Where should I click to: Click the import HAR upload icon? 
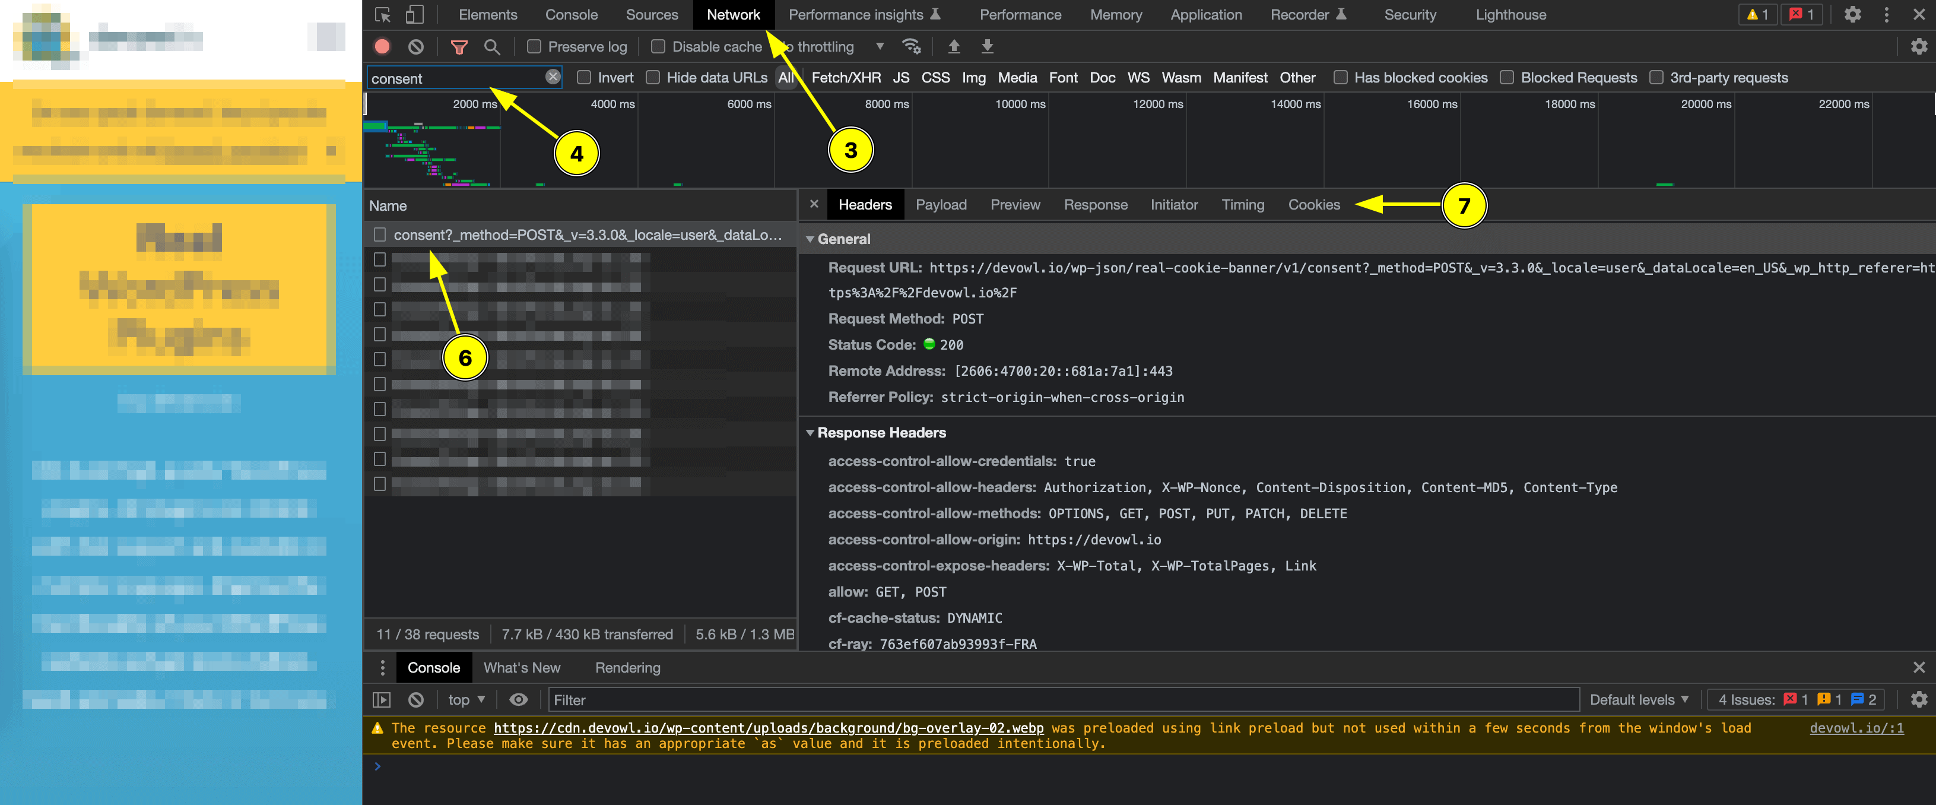click(x=954, y=46)
